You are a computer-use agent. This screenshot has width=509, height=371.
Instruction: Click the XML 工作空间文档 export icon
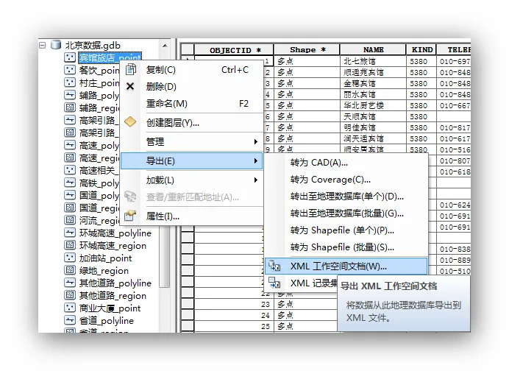[x=274, y=266]
